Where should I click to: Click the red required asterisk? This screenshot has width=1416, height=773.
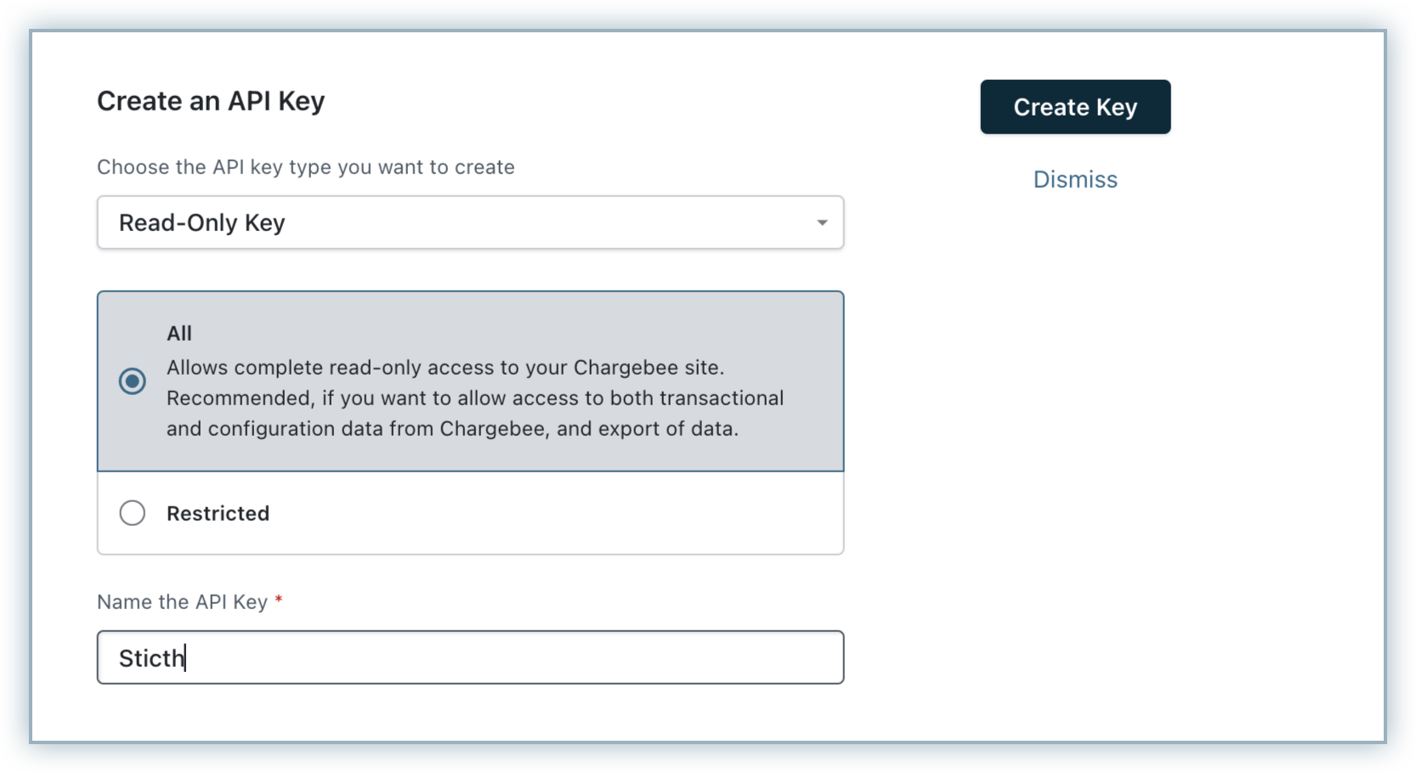(279, 600)
